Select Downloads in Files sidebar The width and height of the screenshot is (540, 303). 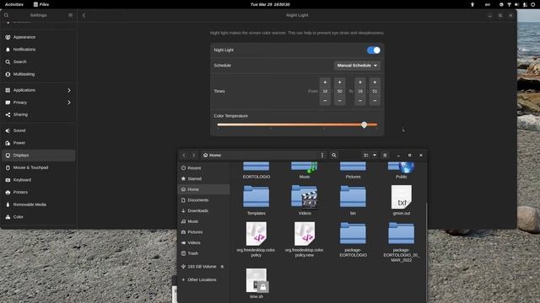204,210
